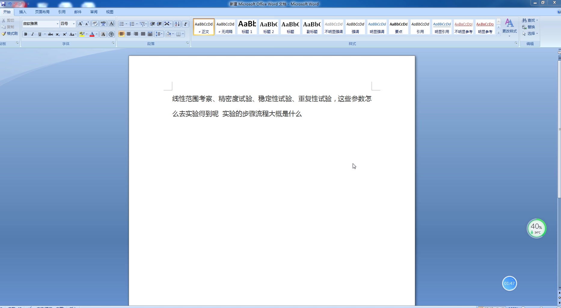Open the enclosed characters tool
This screenshot has width=561, height=308.
pyautogui.click(x=111, y=34)
